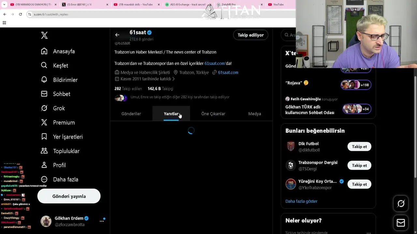Click the back arrow beside 61saat
This screenshot has height=234, width=417.
117,35
